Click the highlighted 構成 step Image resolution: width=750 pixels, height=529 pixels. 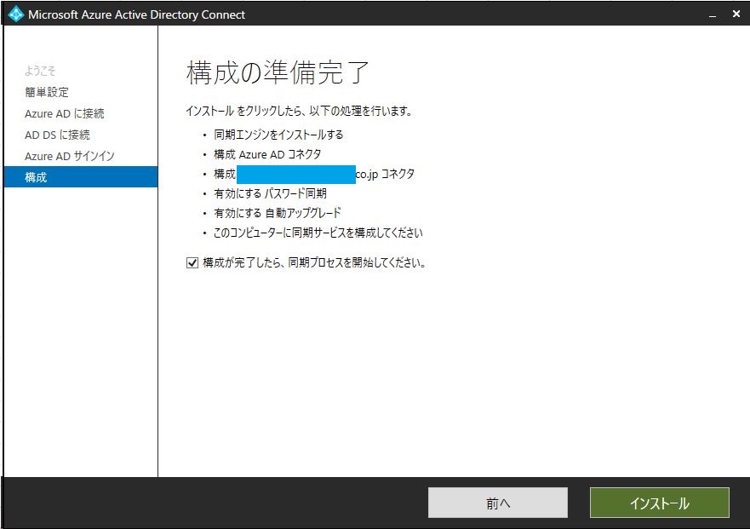pos(38,177)
